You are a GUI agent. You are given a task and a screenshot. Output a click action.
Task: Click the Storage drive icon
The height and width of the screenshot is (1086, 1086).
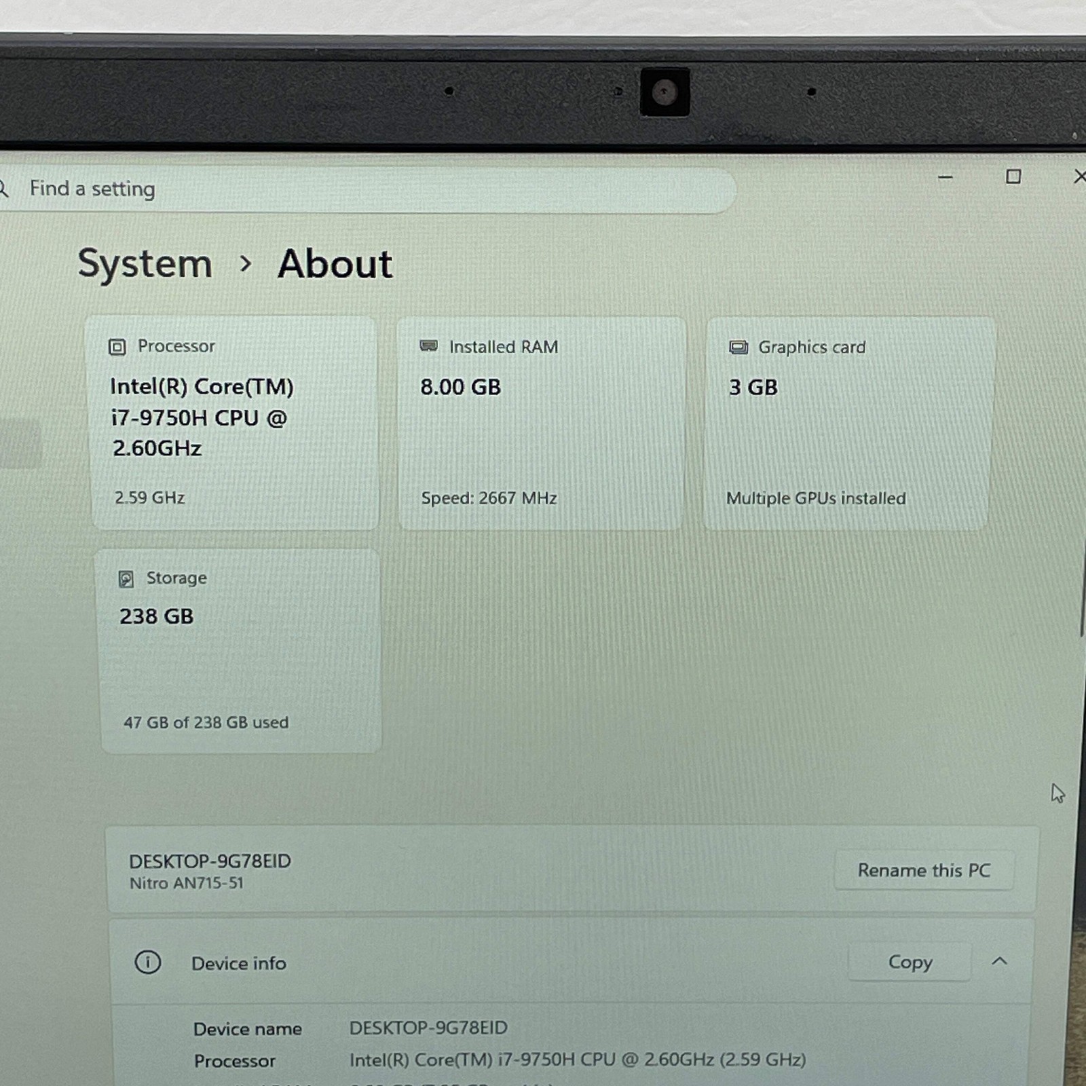(126, 578)
